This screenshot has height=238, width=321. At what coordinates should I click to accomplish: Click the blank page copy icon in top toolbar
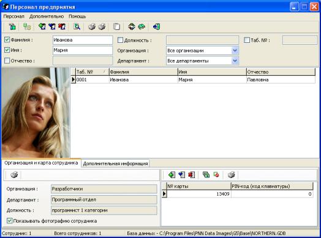pyautogui.click(x=116, y=26)
